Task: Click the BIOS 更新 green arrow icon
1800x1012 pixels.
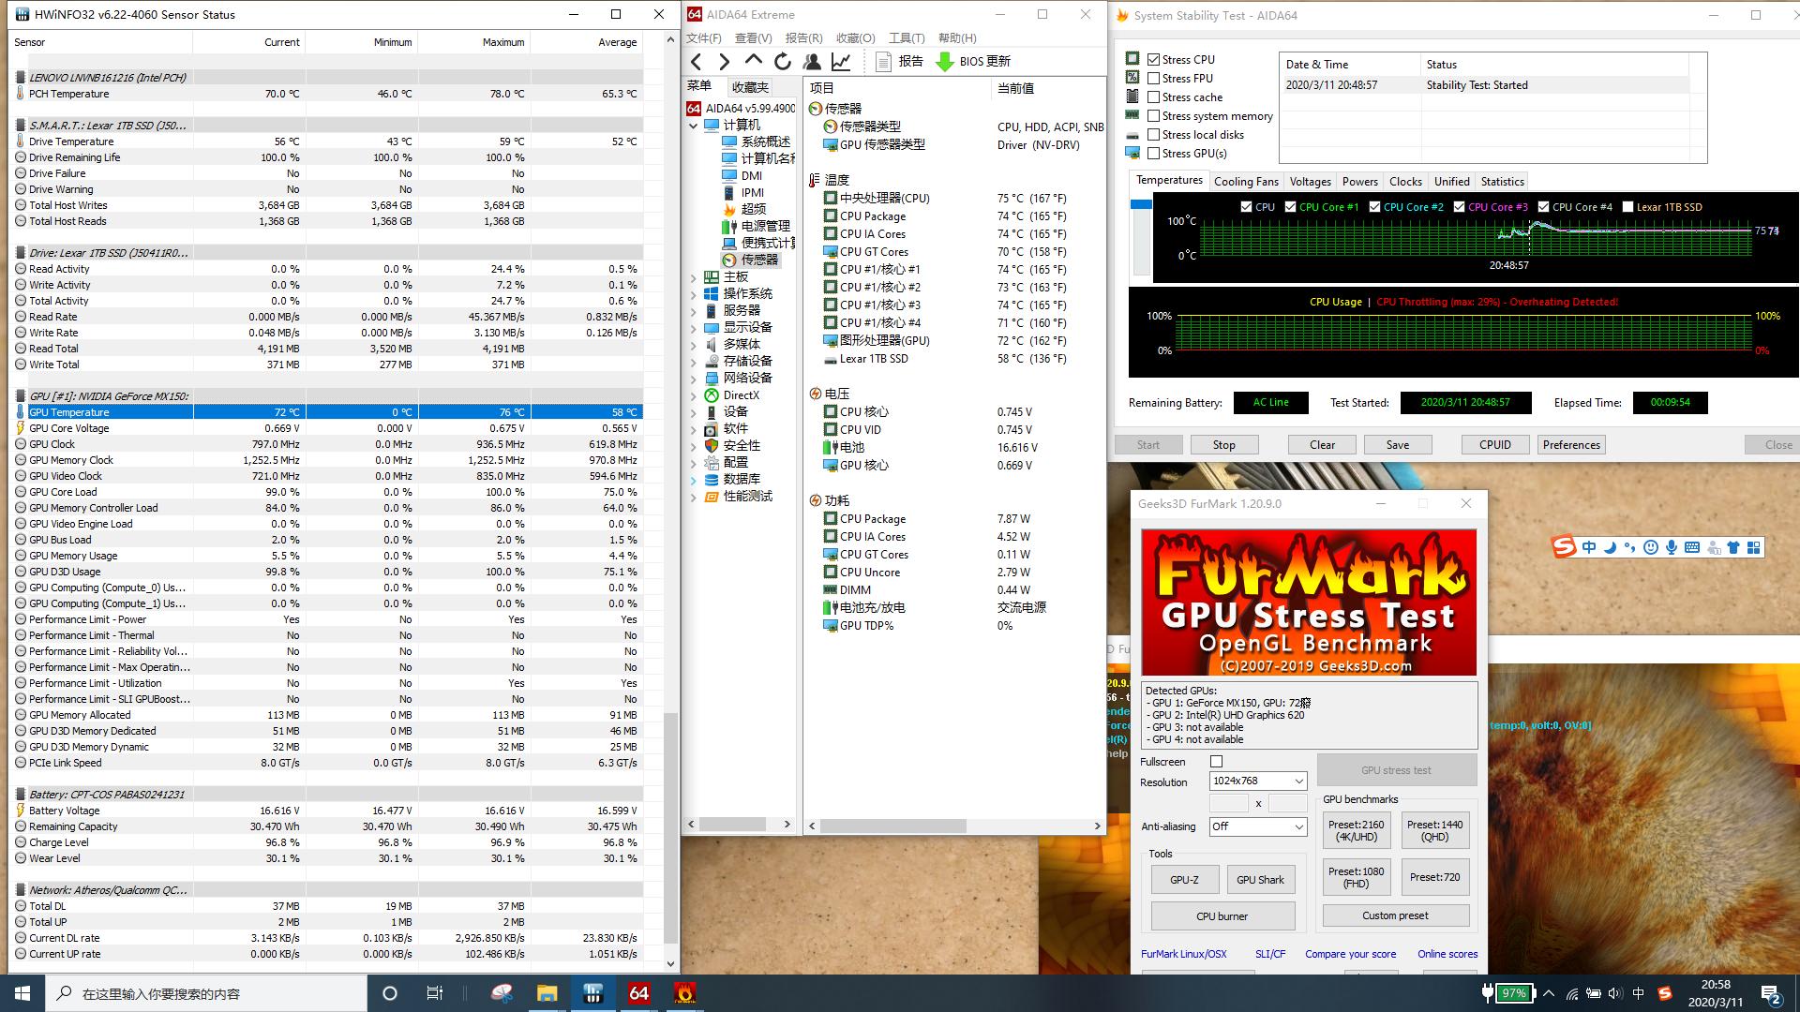Action: (945, 62)
